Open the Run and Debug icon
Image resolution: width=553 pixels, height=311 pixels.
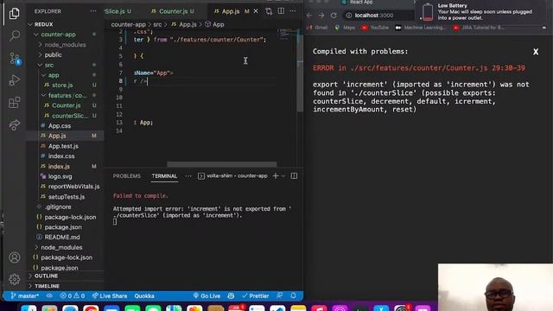point(14,80)
